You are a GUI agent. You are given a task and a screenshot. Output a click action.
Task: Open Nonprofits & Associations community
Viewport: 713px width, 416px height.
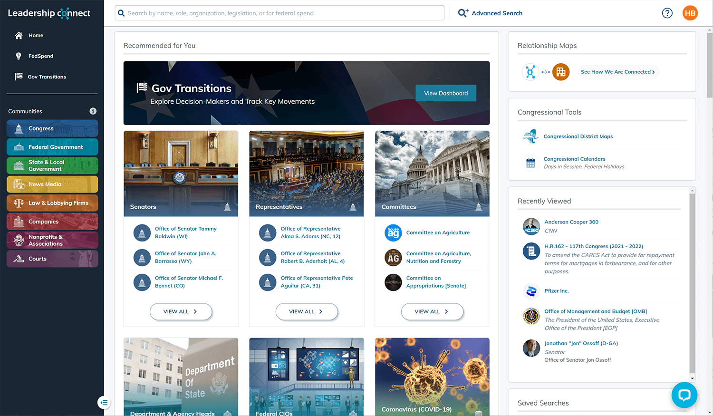(x=52, y=240)
